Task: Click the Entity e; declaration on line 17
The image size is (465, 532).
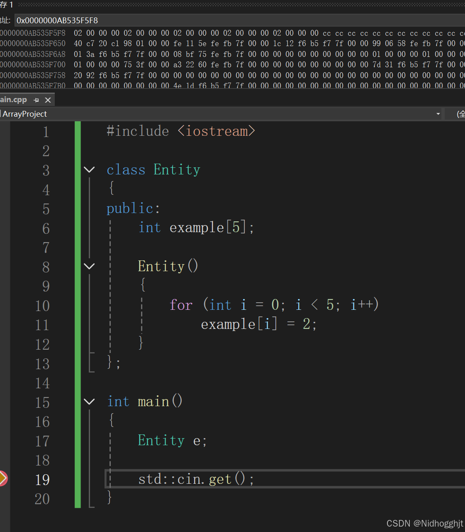Action: pyautogui.click(x=172, y=440)
